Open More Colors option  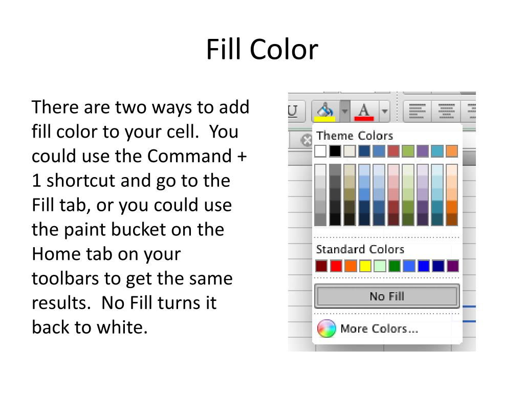[379, 329]
